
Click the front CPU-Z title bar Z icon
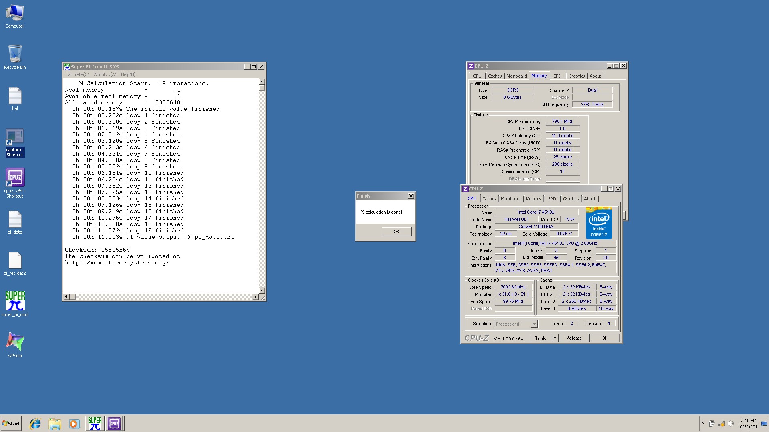pyautogui.click(x=465, y=189)
